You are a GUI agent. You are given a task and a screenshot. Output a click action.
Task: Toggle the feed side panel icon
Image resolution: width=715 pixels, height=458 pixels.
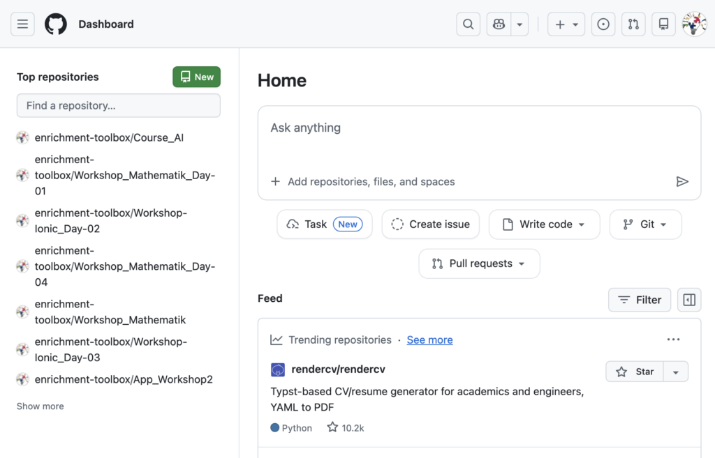point(689,300)
